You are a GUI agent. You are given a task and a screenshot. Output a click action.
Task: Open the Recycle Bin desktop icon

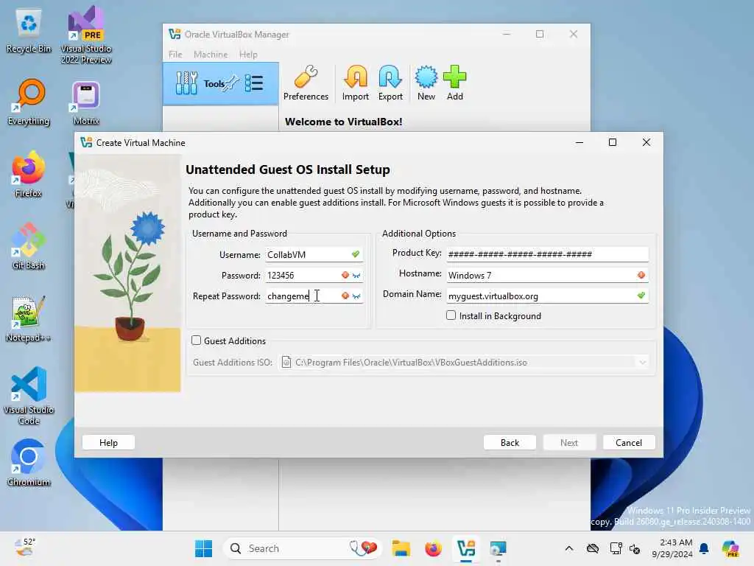[x=29, y=31]
